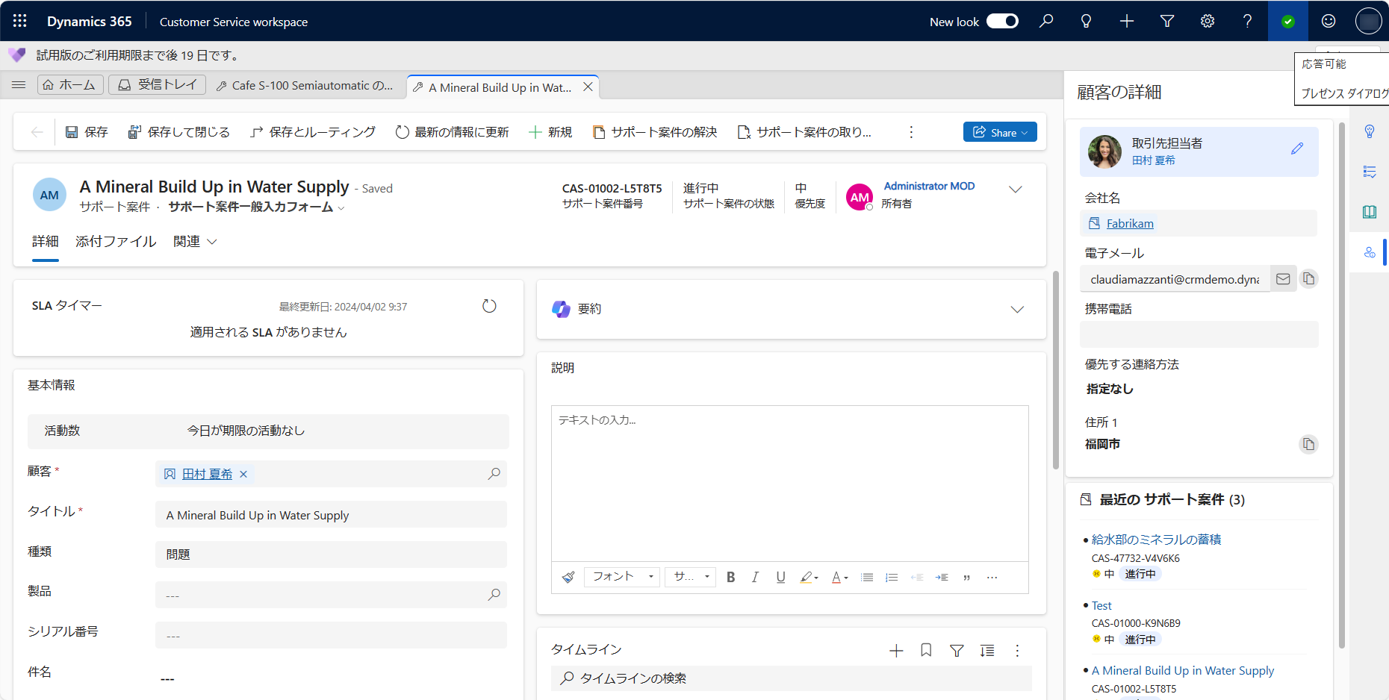Click the タイトル title input field
Screen dimensions: 1389x700
click(331, 514)
